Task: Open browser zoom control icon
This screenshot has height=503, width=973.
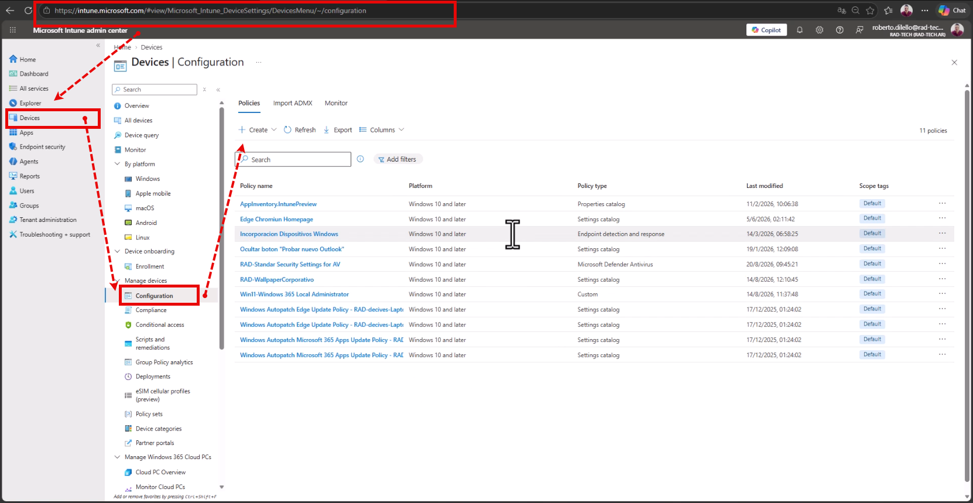Action: tap(855, 11)
